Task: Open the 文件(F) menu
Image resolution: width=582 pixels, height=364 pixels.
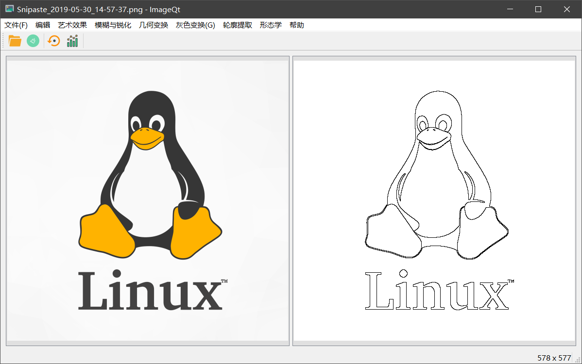Action: pyautogui.click(x=16, y=25)
